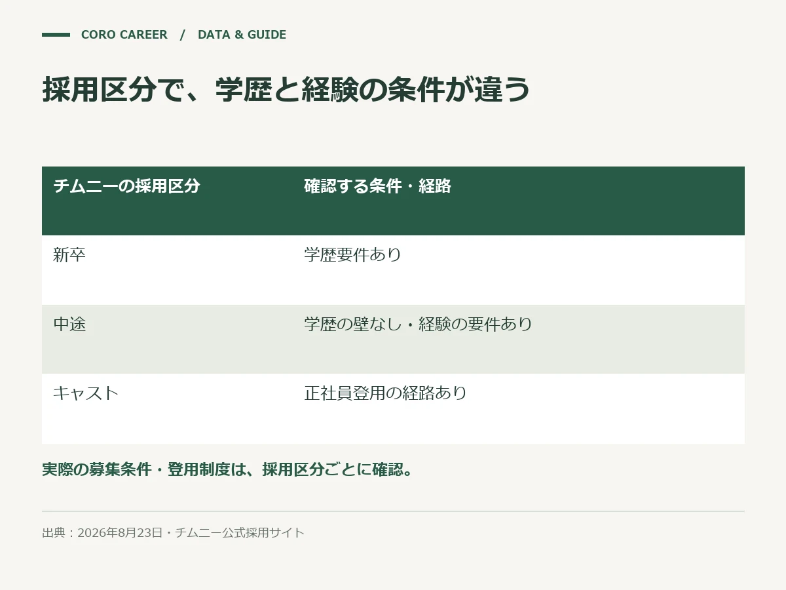Click the source line 出典：2026年8月23日・チムニー公式採用サイト
The width and height of the screenshot is (786, 590).
click(174, 533)
